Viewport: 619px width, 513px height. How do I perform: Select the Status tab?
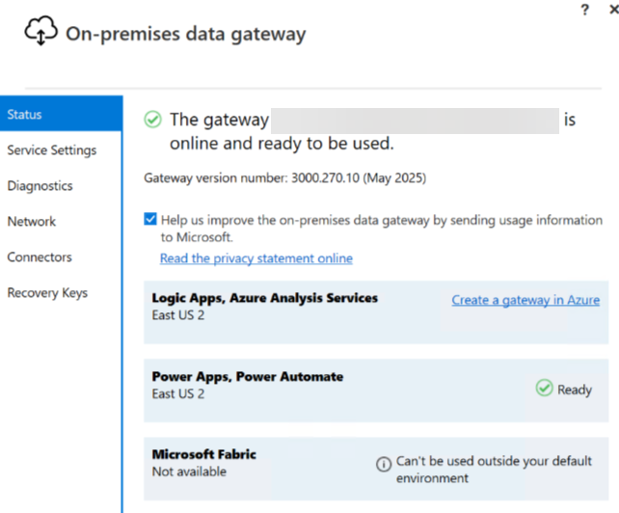pos(61,114)
